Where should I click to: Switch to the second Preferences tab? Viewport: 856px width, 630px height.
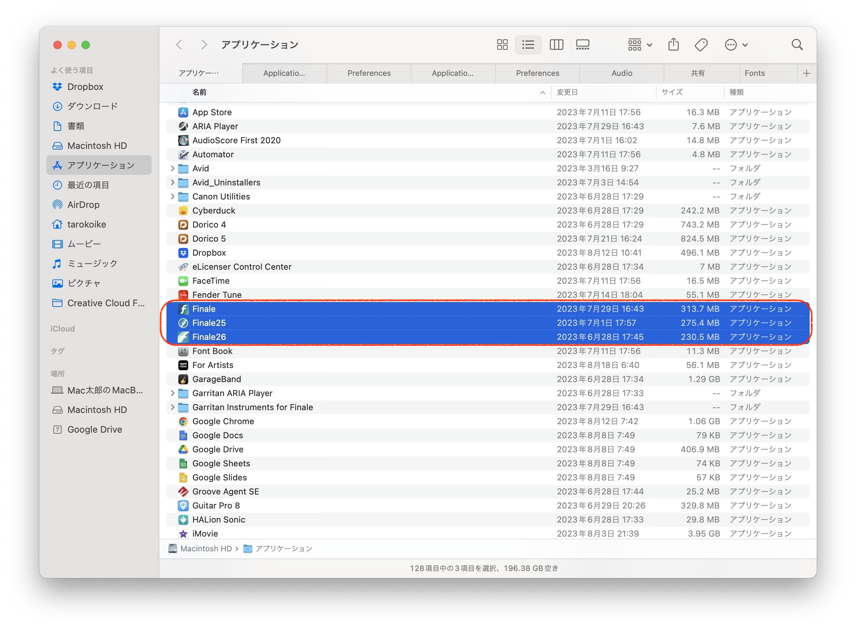(x=537, y=73)
